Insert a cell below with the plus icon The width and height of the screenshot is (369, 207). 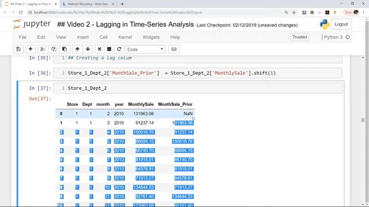[x=31, y=49]
